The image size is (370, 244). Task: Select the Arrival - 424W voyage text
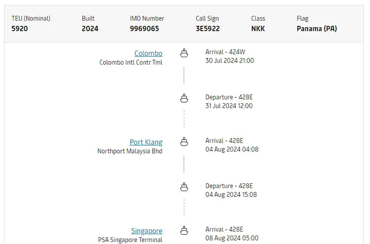pos(225,52)
